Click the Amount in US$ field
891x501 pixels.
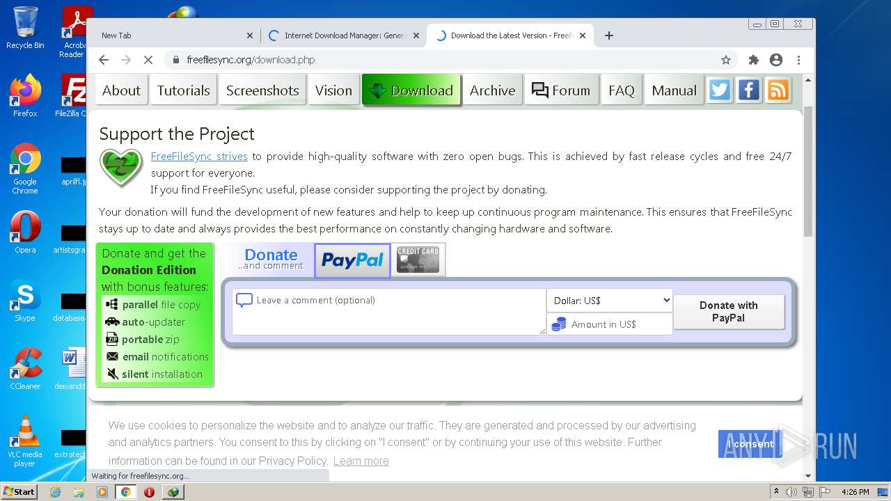pyautogui.click(x=610, y=324)
